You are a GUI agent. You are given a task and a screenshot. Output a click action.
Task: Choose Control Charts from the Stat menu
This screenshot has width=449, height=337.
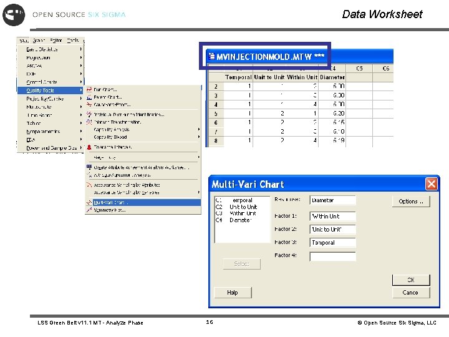[x=50, y=82]
